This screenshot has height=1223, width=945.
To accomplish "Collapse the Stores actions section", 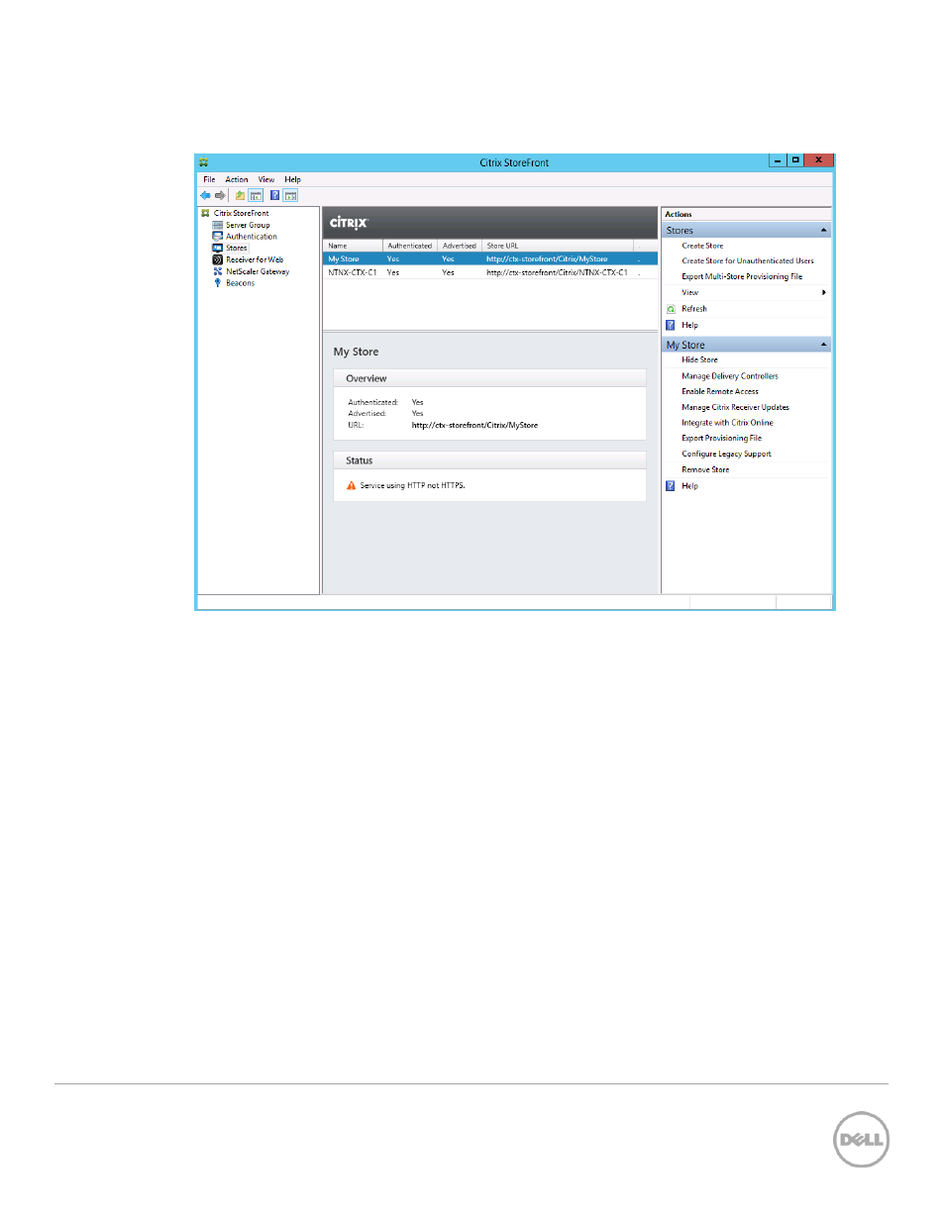I will [x=823, y=231].
